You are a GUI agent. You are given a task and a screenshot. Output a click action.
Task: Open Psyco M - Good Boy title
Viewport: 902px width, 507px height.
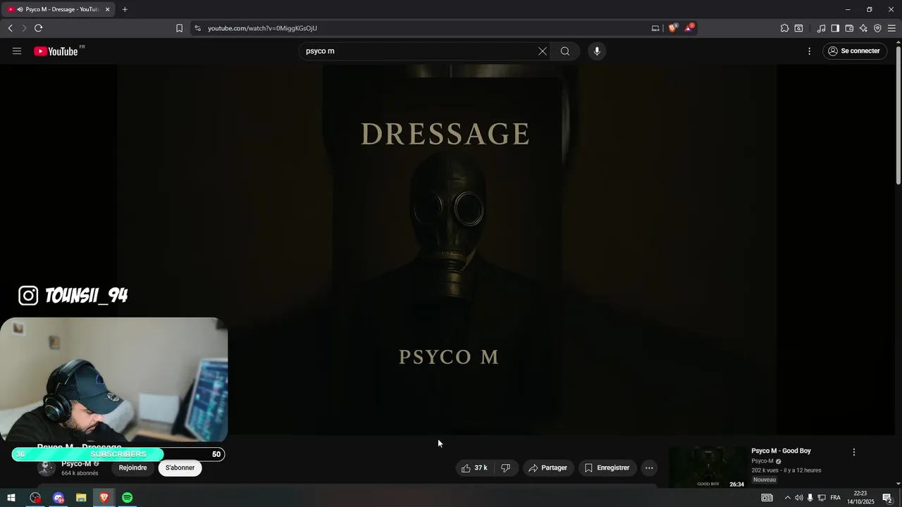781,451
